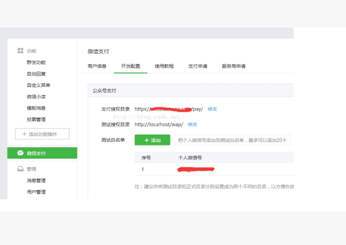Click 修改 link beside 测试授权目录
The image size is (346, 245).
pos(192,124)
